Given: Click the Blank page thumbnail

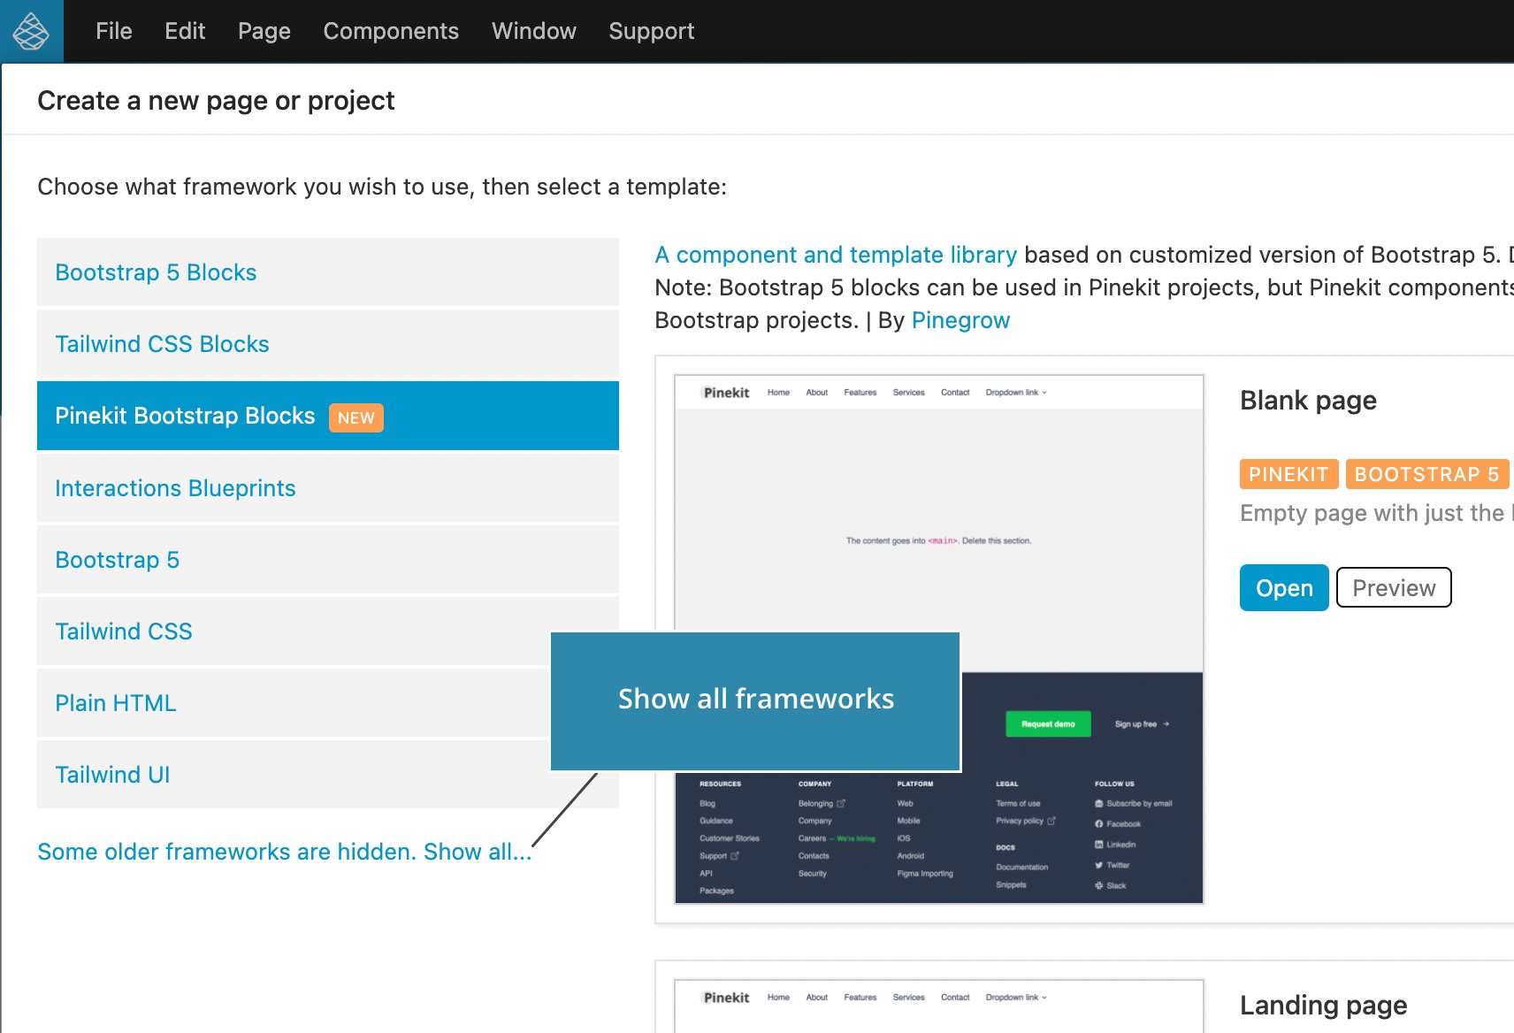Looking at the screenshot, I should pos(938,639).
